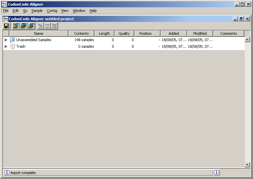Viewport: 253px width, 179px height.
Task: Sort by the Added column header
Action: coord(174,33)
